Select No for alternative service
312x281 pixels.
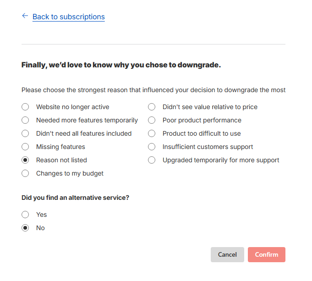(26, 228)
